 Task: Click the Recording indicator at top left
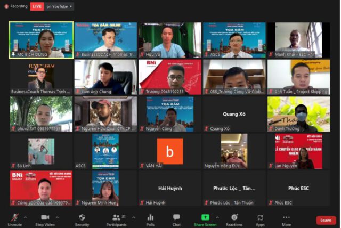pyautogui.click(x=15, y=6)
